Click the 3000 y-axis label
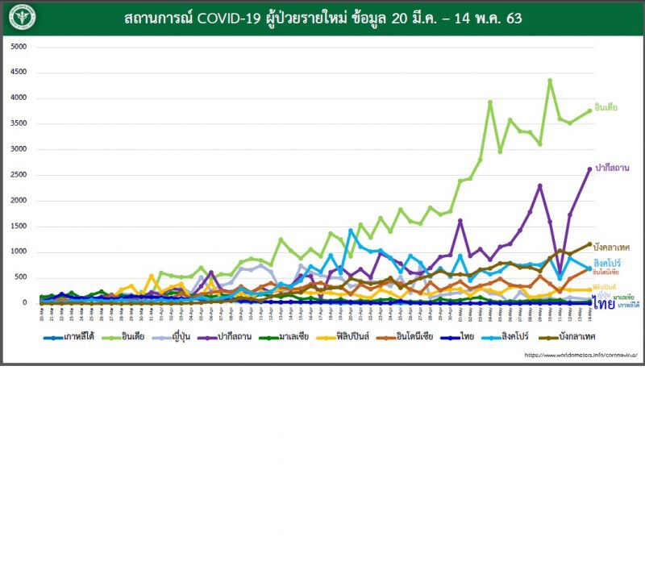The height and width of the screenshot is (574, 645). pos(19,149)
